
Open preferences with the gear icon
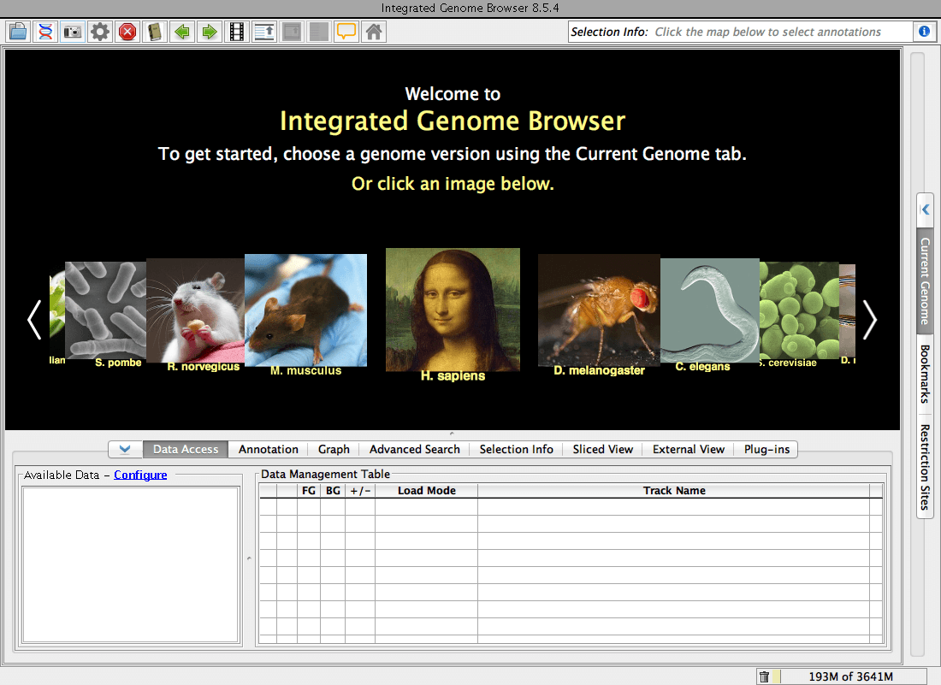tap(100, 32)
